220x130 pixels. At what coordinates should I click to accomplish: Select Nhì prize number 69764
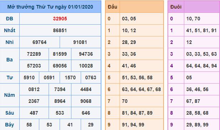[x=39, y=42]
